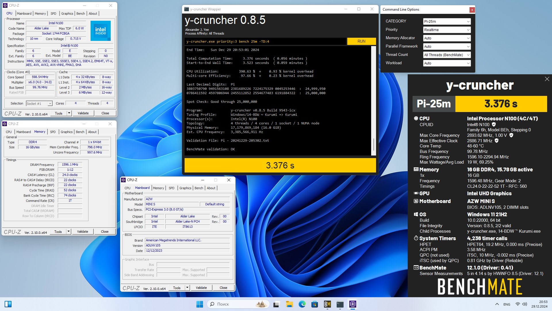
Task: Run the y-cruncher benchmark
Action: pos(361,41)
